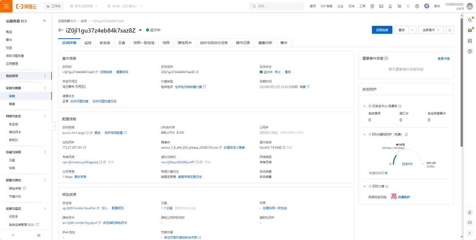Open the header help question mark icon

pyautogui.click(x=417, y=6)
